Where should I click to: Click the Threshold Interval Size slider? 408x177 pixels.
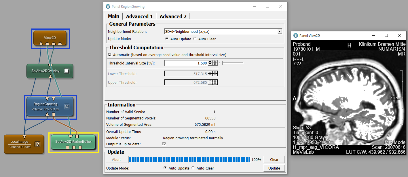point(231,63)
